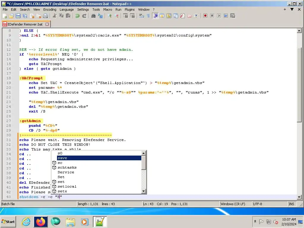Run macro multiple times icon

click(x=226, y=16)
